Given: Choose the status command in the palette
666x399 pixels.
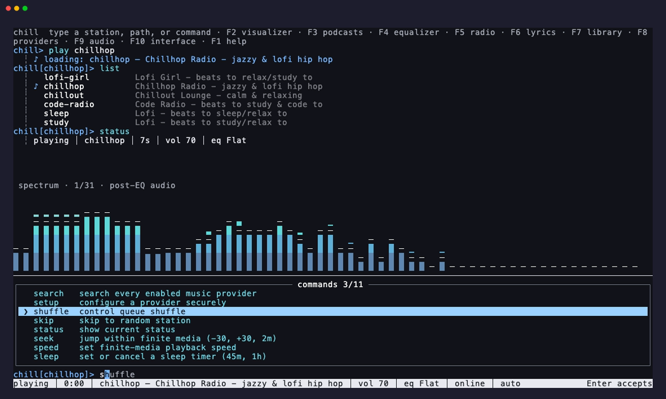Looking at the screenshot, I should pyautogui.click(x=333, y=330).
